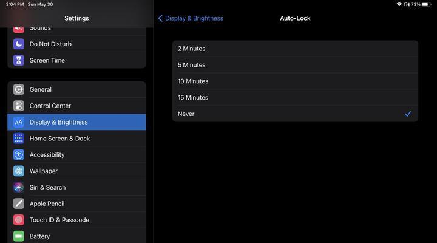Select Never auto-lock option
The image size is (437, 243).
[x=295, y=114]
